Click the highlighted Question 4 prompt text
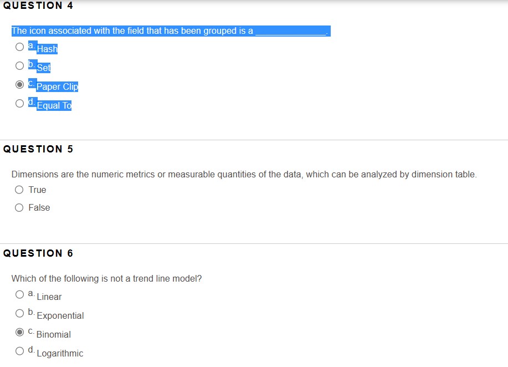 [166, 31]
